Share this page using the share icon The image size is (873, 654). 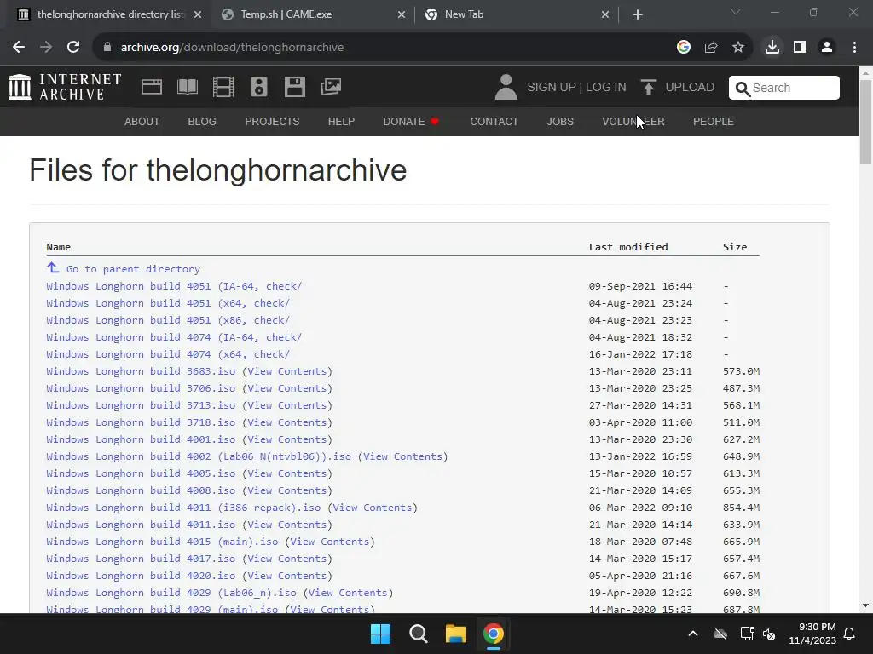point(711,48)
